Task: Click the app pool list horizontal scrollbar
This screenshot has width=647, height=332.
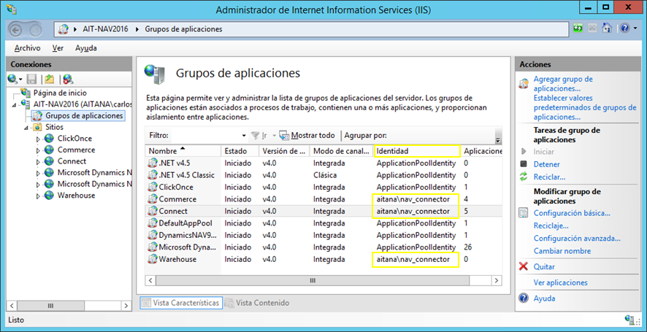Action: click(313, 280)
